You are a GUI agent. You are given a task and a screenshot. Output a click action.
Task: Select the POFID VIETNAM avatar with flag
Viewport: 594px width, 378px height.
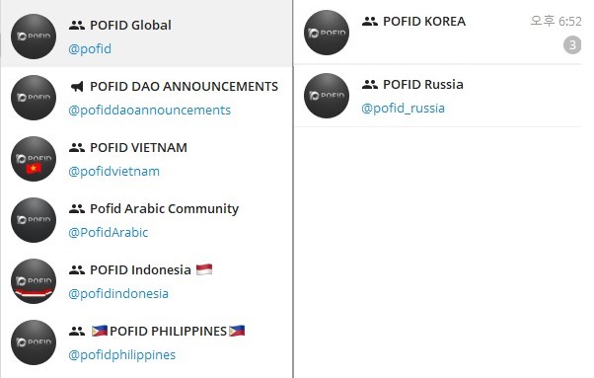point(34,159)
